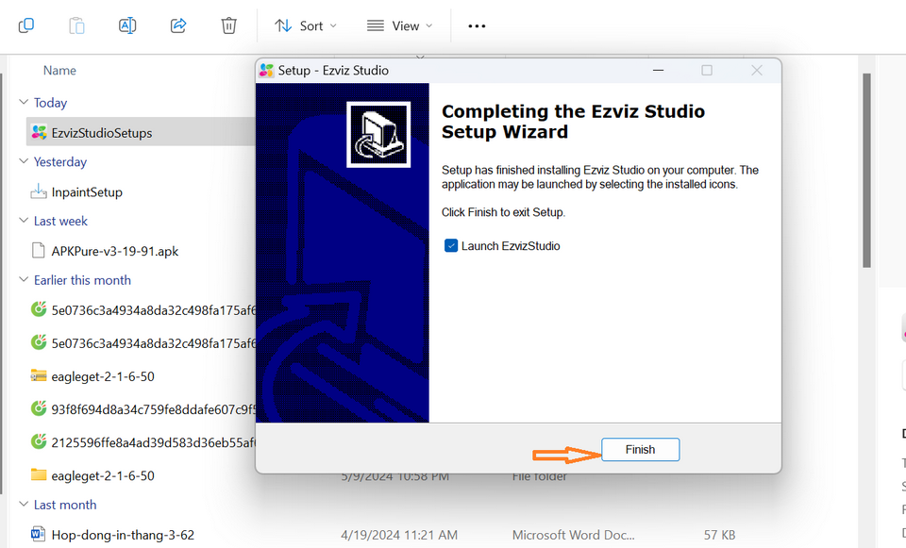Click Finish to exit Setup
This screenshot has width=906, height=548.
point(640,449)
